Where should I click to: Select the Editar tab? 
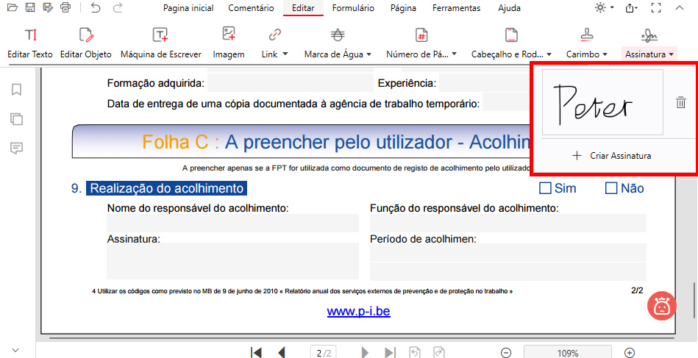pyautogui.click(x=303, y=8)
